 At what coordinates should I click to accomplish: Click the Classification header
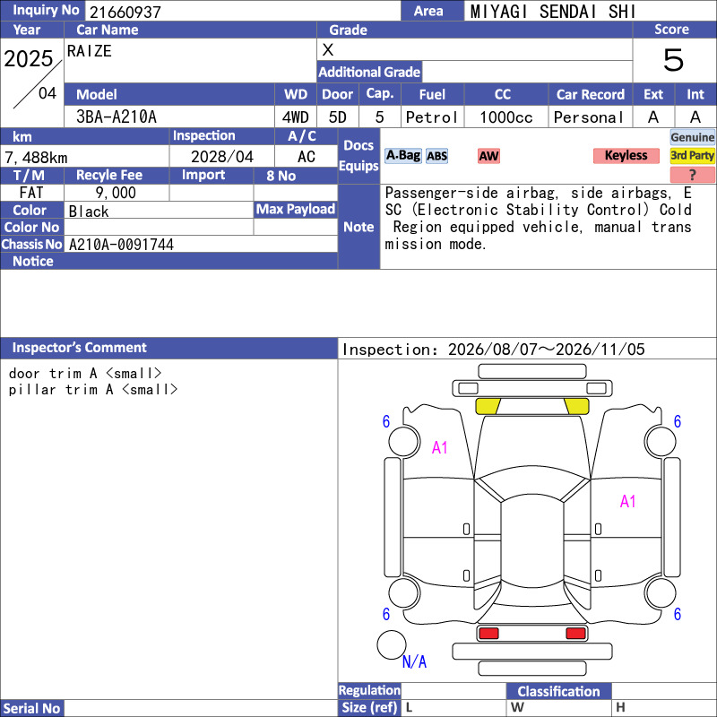[x=558, y=691]
